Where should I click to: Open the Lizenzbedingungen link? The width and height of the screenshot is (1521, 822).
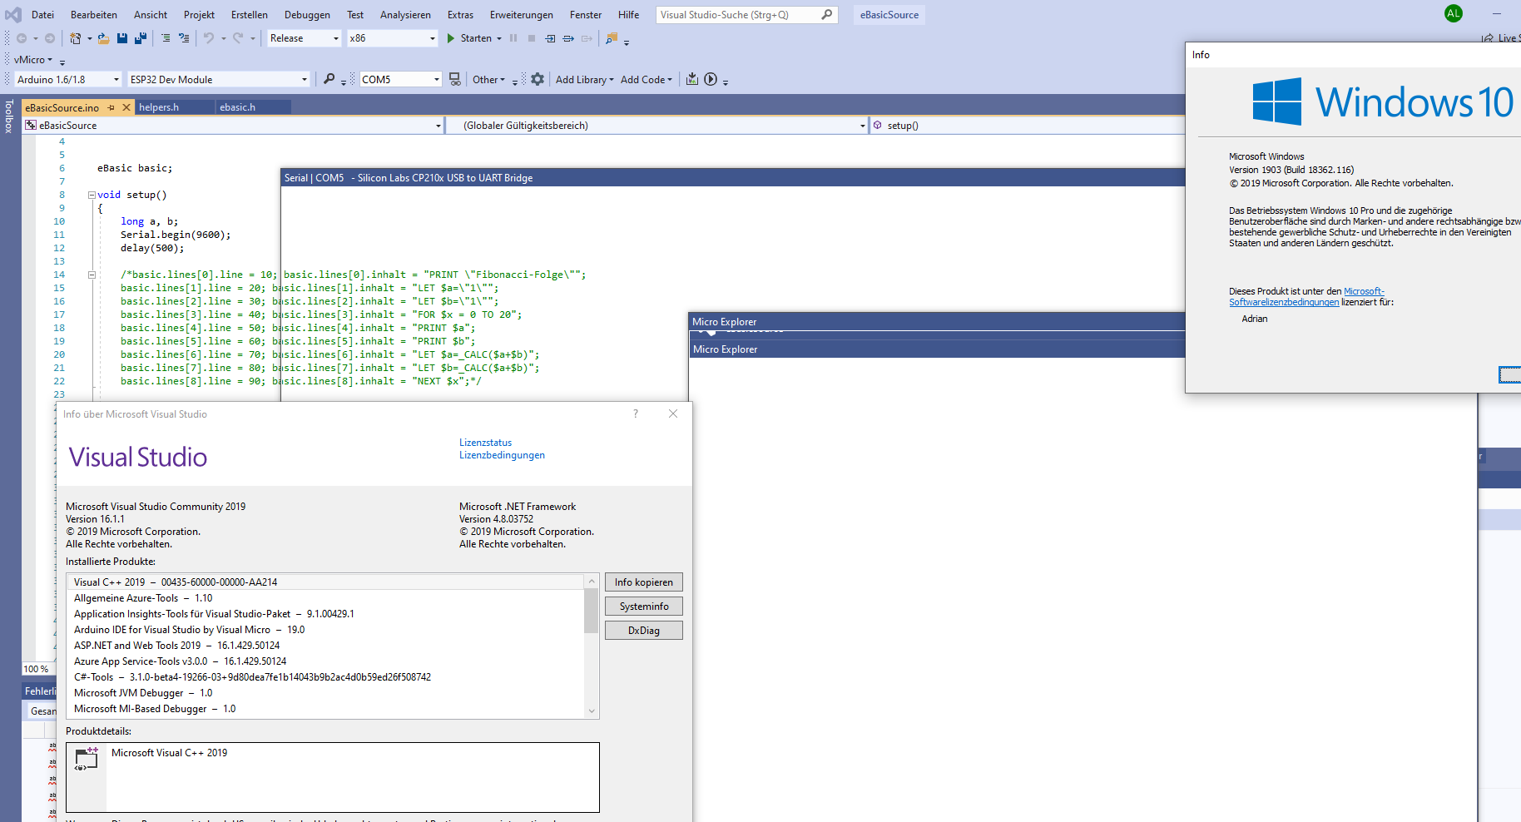503,455
